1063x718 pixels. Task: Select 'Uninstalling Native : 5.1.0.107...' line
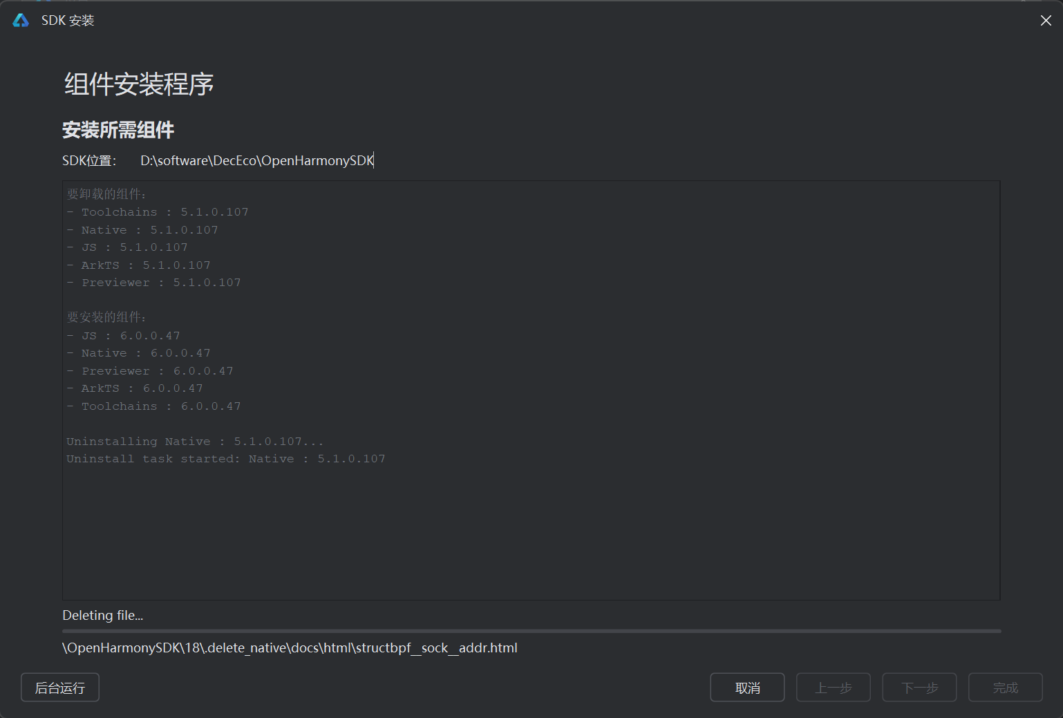tap(195, 442)
